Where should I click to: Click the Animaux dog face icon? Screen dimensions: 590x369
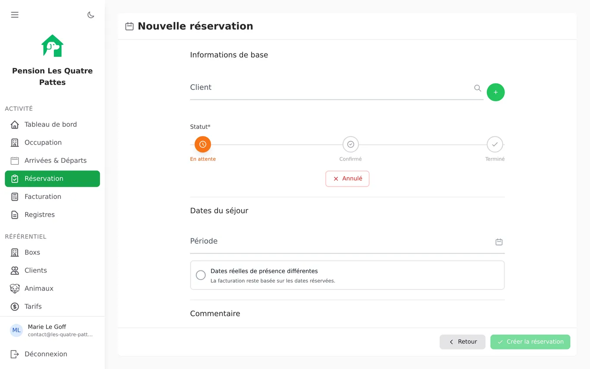[x=15, y=289]
